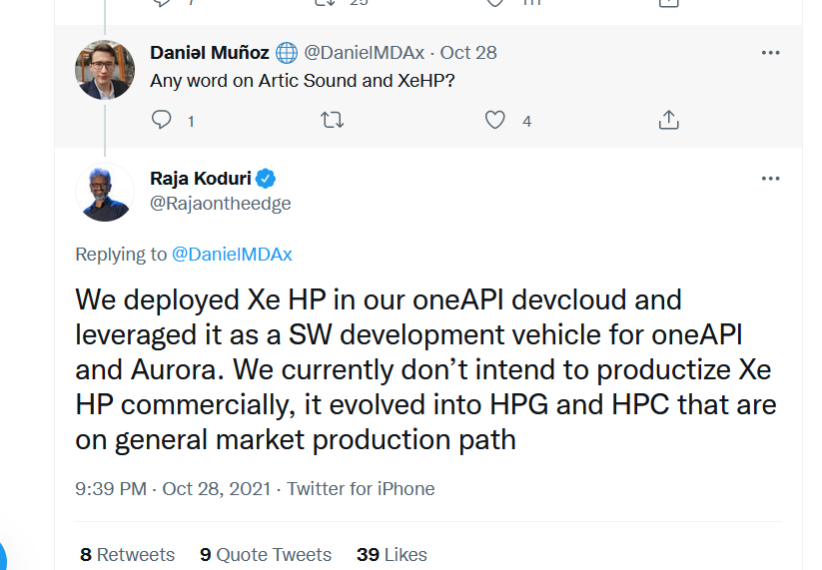The width and height of the screenshot is (822, 570).
Task: Open more options for Raja Koduri's tweet
Action: (x=770, y=179)
